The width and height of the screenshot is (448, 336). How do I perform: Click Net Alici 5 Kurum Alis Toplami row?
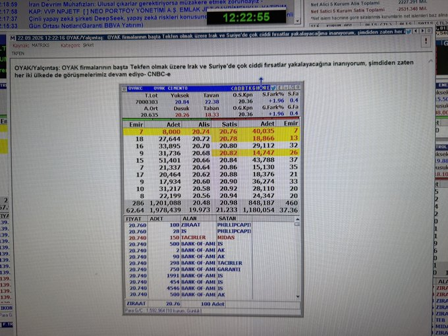pyautogui.click(x=368, y=3)
